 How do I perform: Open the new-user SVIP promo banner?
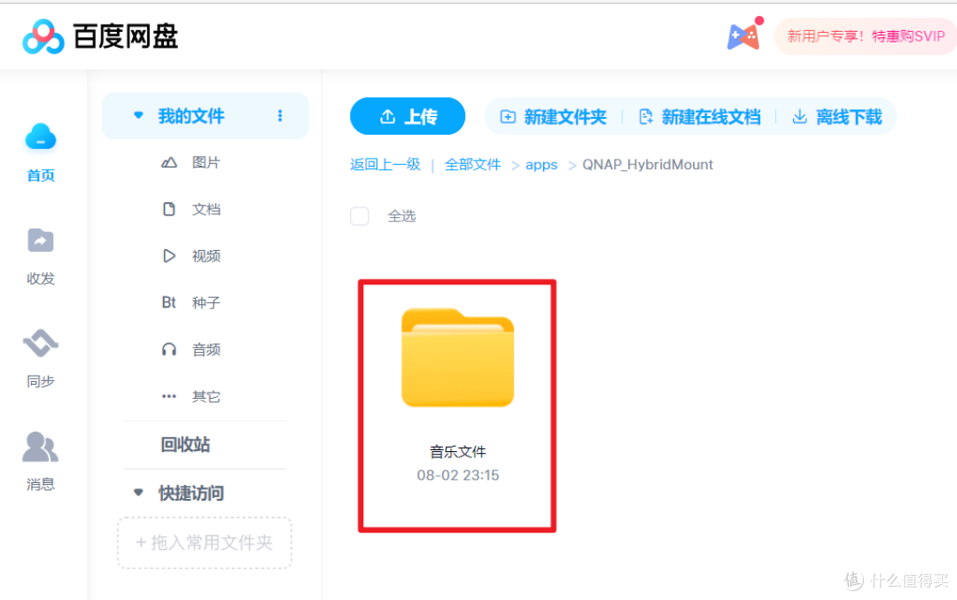pos(866,36)
